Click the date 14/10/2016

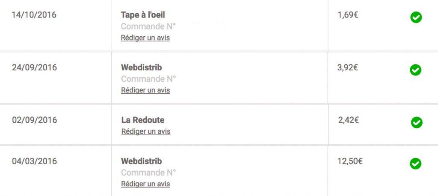click(x=34, y=15)
